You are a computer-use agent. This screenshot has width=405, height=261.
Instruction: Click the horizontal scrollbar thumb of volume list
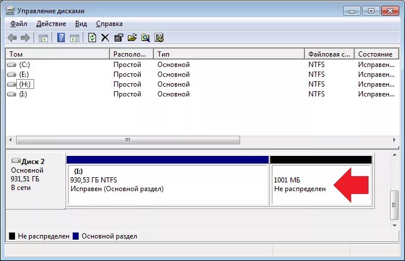(x=128, y=140)
